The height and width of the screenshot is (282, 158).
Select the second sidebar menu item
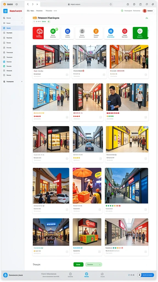13,23
